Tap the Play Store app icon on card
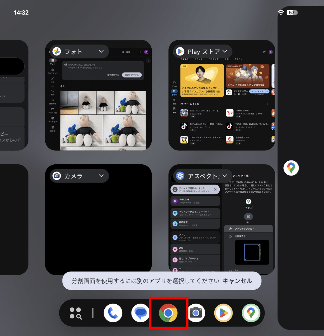Viewport: 324px width, 336px height. (x=180, y=52)
